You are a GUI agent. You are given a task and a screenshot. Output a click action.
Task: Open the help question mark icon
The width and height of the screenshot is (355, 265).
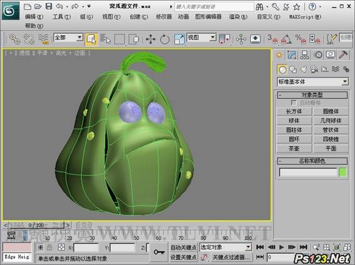click(312, 7)
